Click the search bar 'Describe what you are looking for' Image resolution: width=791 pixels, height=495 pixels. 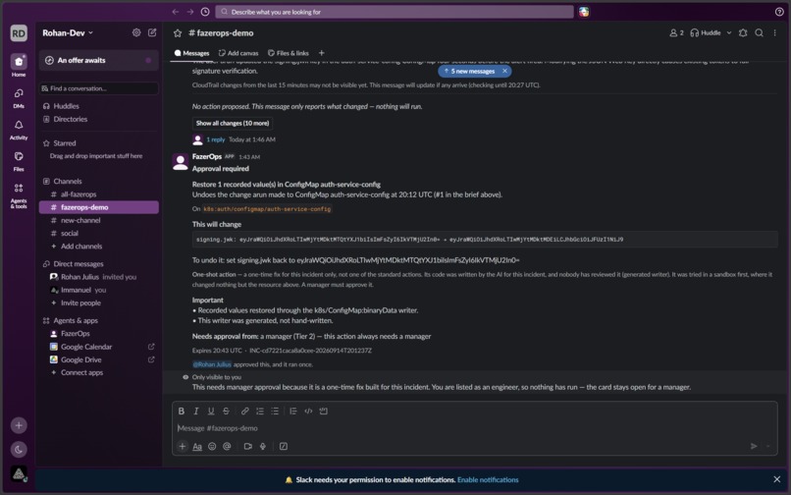(394, 12)
